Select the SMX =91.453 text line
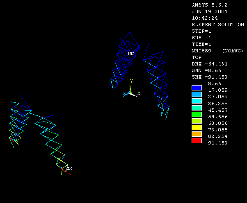This screenshot has width=247, height=203. click(x=210, y=77)
